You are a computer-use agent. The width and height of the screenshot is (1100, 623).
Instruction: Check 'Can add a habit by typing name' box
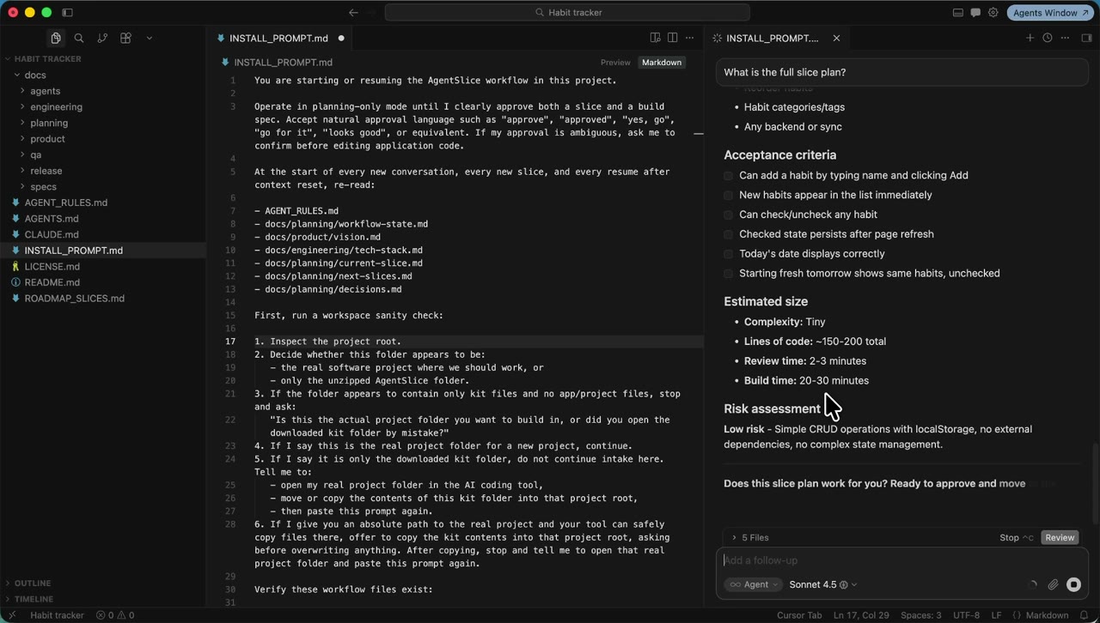[729, 176]
